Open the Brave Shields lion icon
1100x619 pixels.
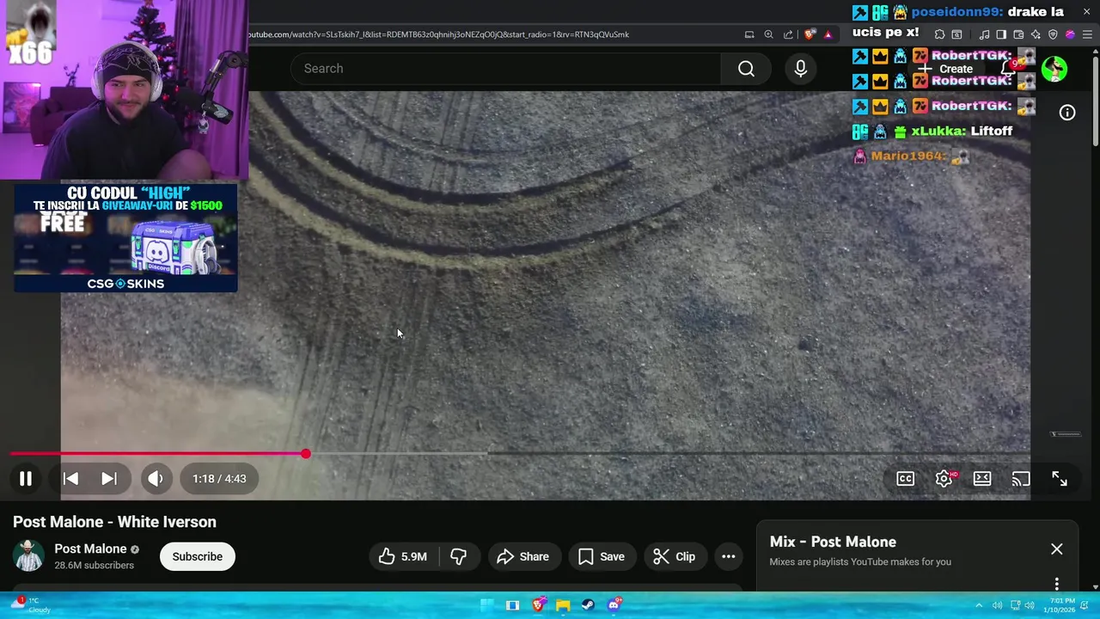pyautogui.click(x=810, y=34)
